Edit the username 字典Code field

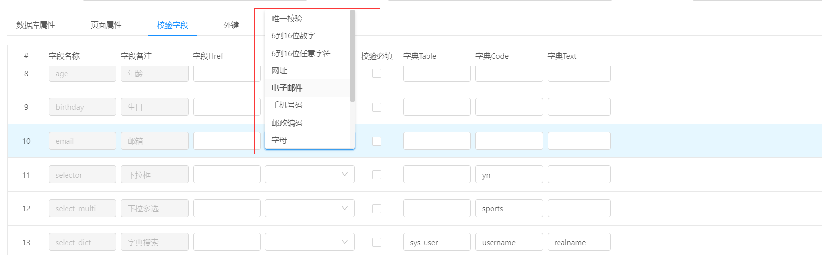[509, 242]
